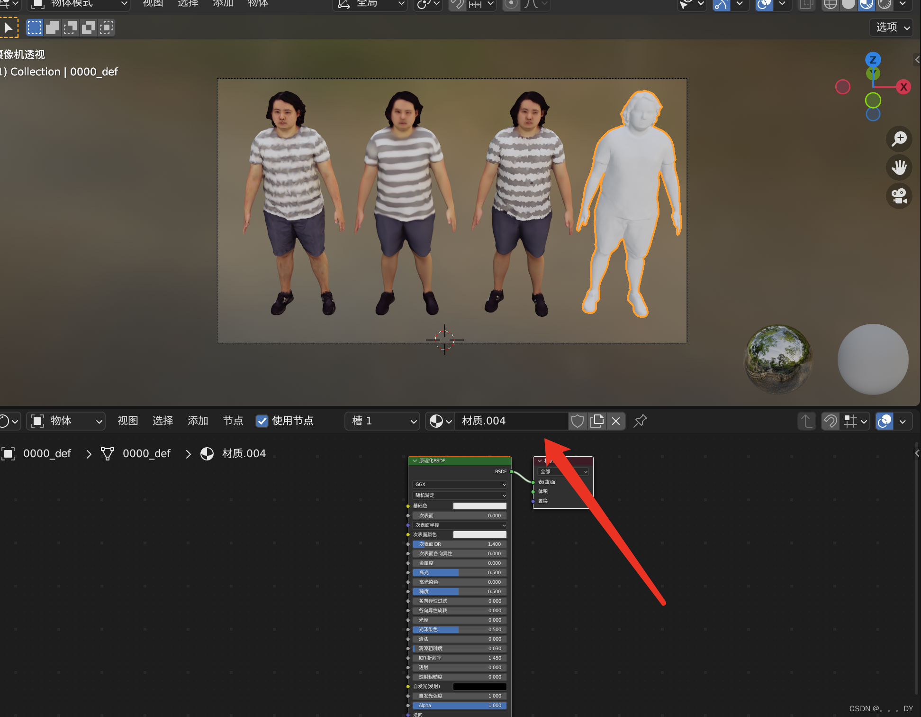921x717 pixels.
Task: Switch viewport to material preview shading mode
Action: click(x=867, y=5)
